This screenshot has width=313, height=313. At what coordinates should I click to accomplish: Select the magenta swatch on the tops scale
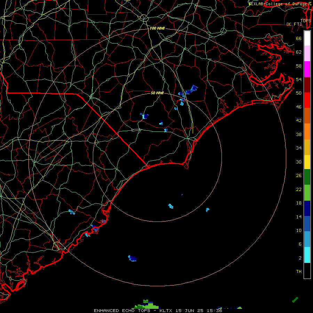click(x=307, y=69)
